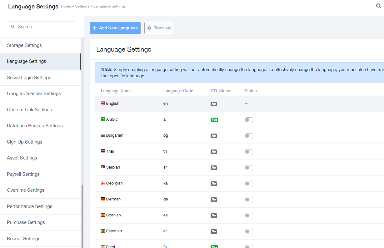
Task: Select Database Backup Settings from sidebar
Action: click(x=35, y=126)
